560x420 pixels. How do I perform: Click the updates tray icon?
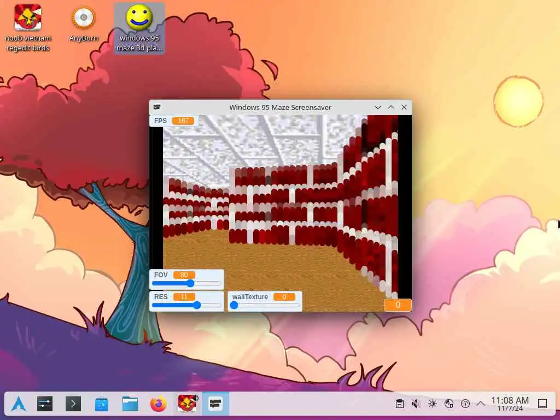point(465,404)
